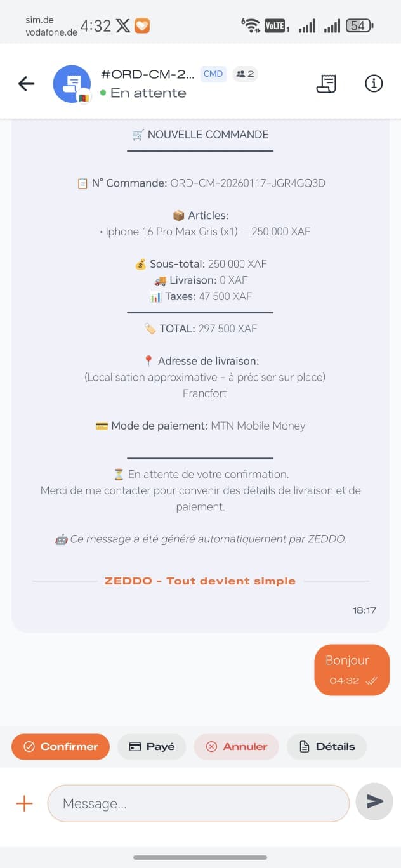View conversation info via the (i) icon
The width and height of the screenshot is (401, 868).
click(x=374, y=83)
